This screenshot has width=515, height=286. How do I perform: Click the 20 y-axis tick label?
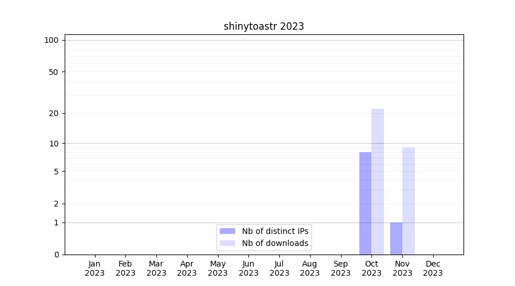[53, 113]
